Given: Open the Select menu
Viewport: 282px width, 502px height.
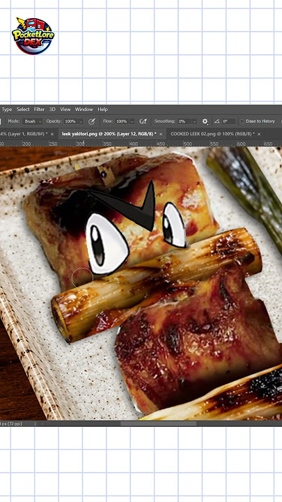Looking at the screenshot, I should click(x=23, y=109).
